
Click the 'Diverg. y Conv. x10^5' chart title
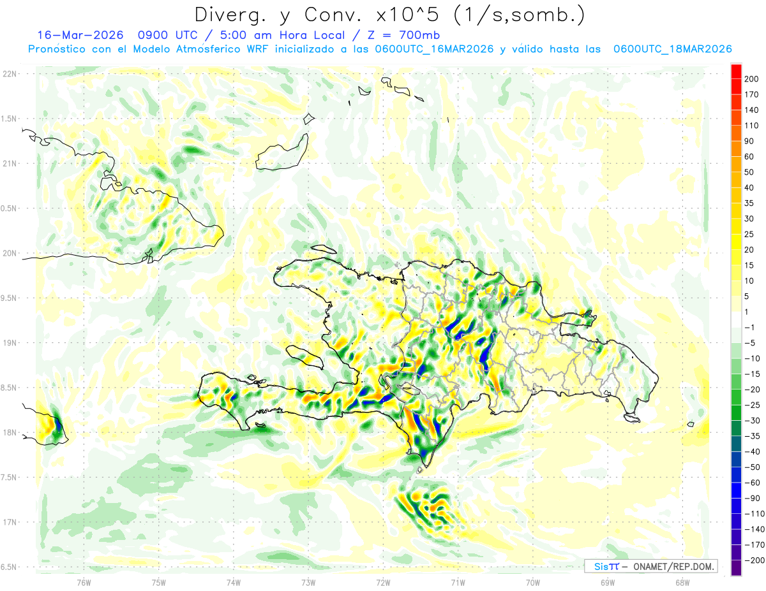click(389, 15)
